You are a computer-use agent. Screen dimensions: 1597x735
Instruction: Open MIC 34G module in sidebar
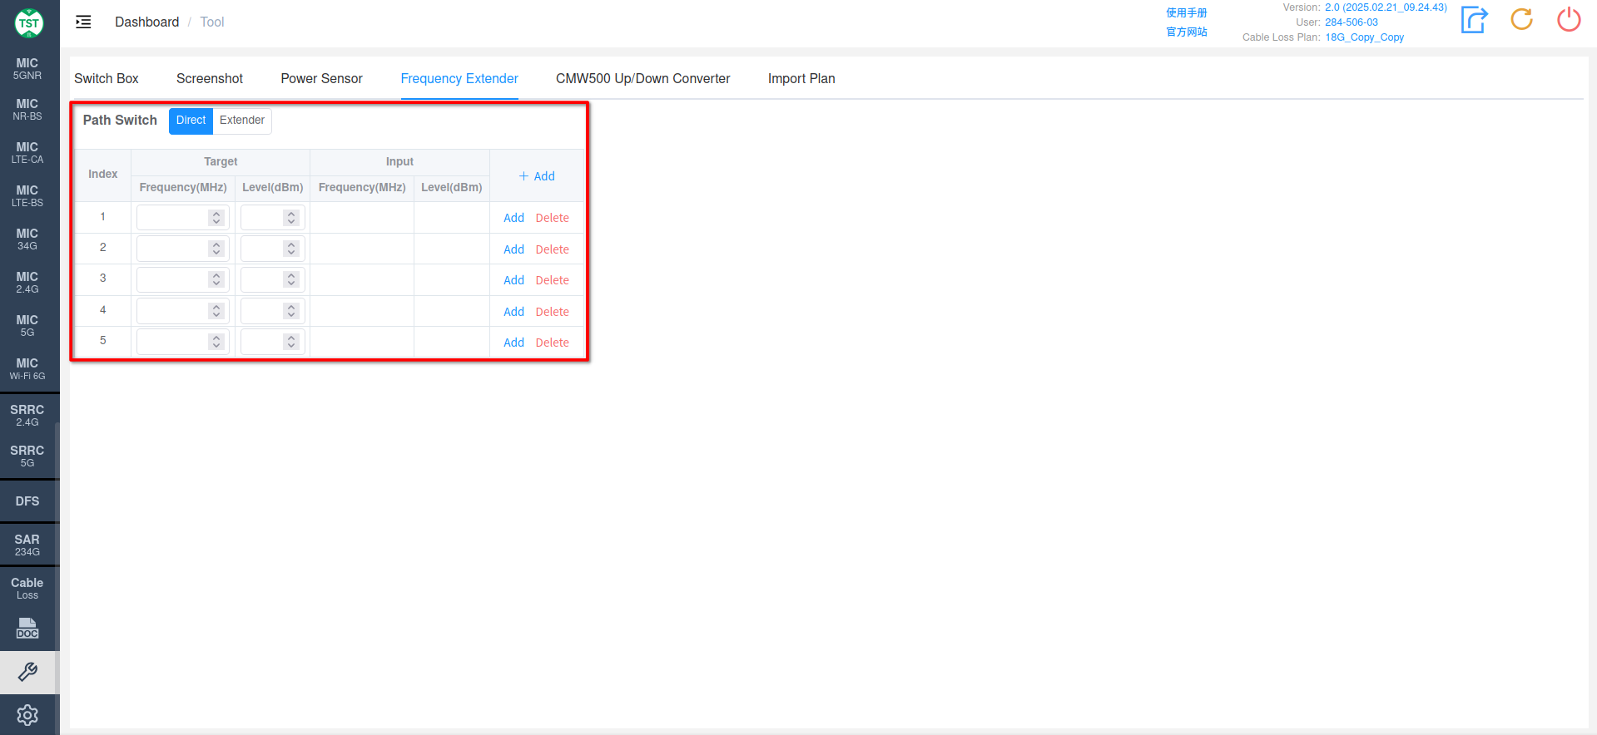(27, 239)
